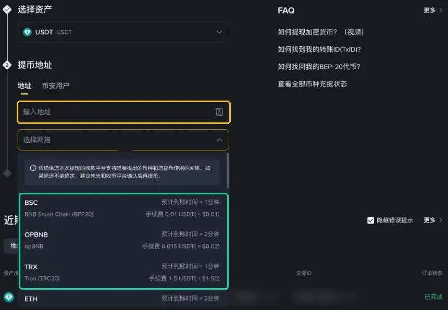448x310 pixels.
Task: Click the USDT icon in recent withdrawal row
Action: [x=9, y=297]
